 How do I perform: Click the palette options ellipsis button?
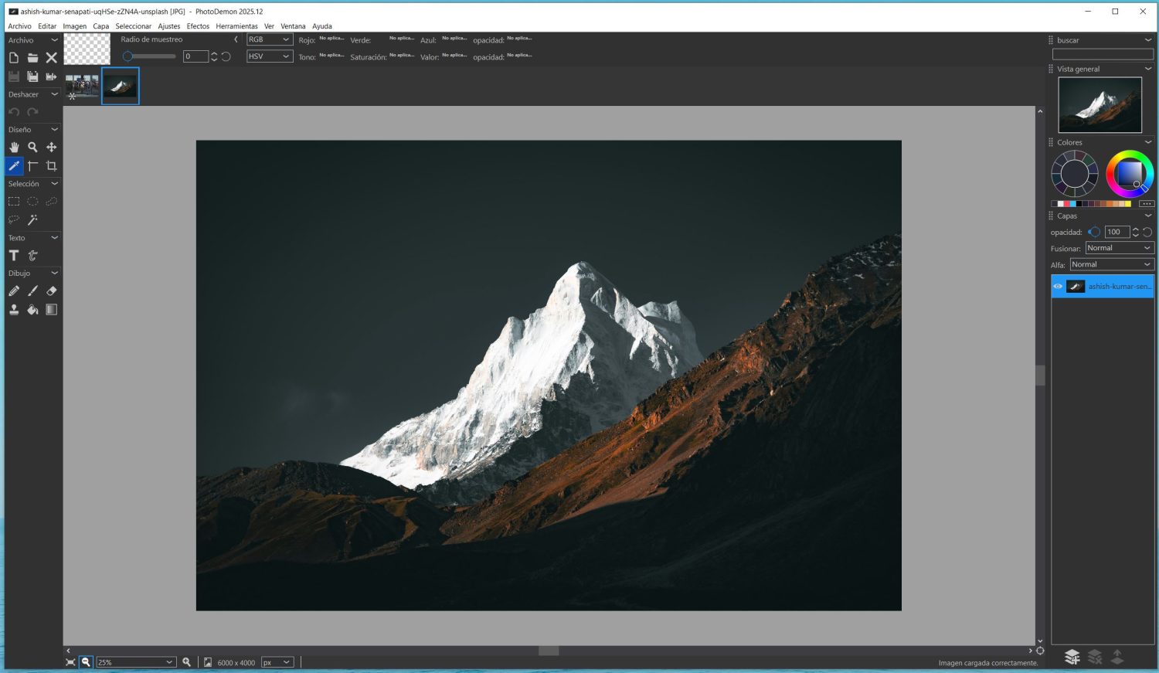pos(1146,204)
